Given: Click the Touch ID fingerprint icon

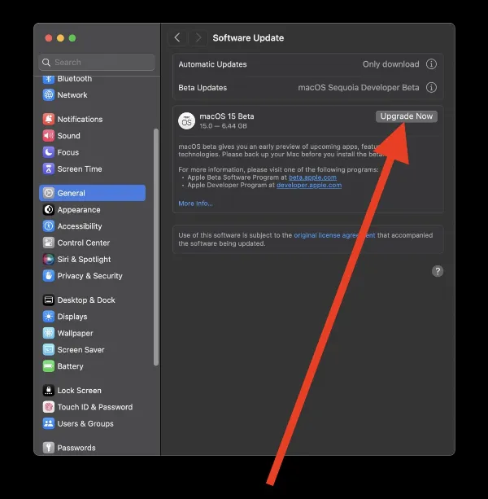Looking at the screenshot, I should (49, 407).
